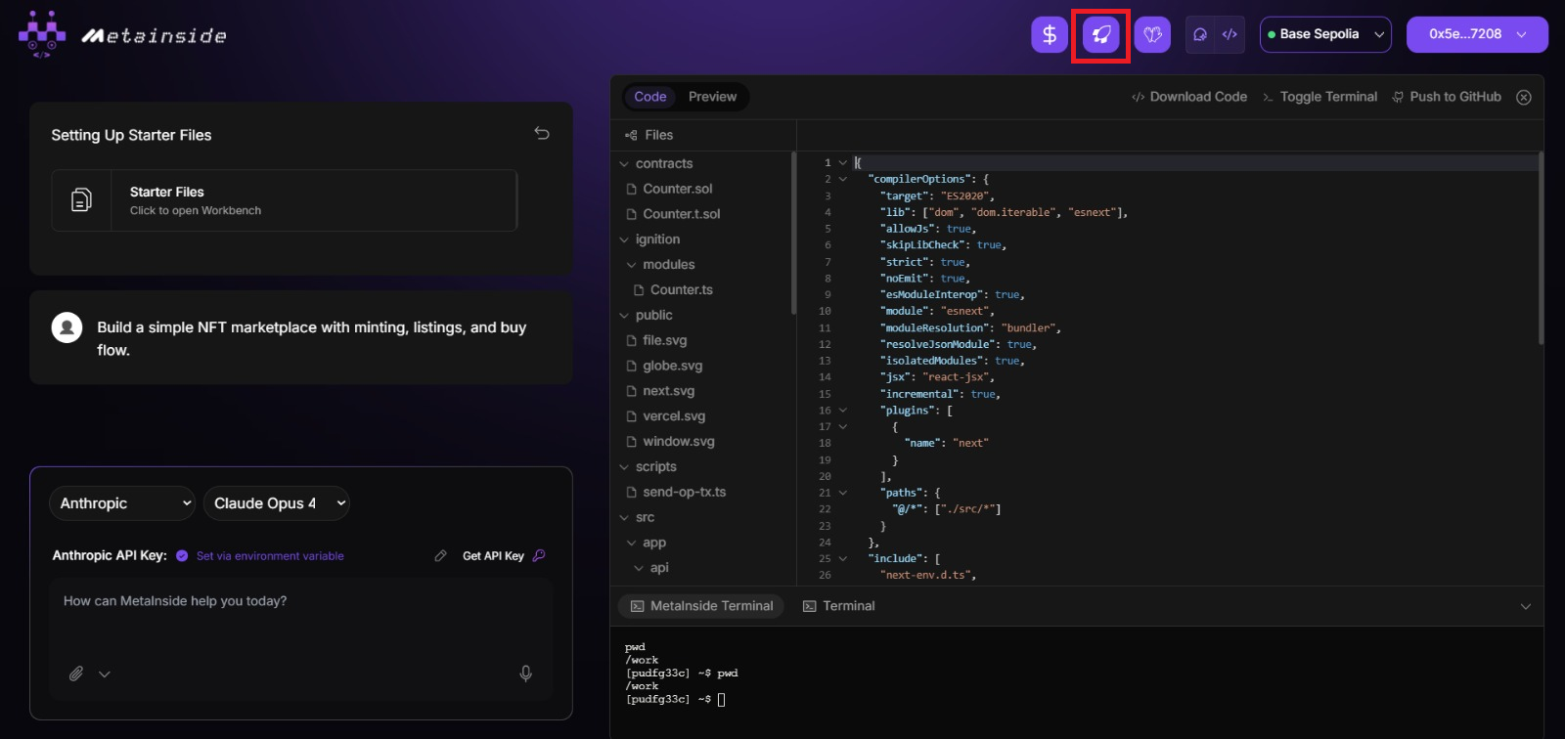Viewport: 1565px width, 739px height.
Task: Open the Claude Opus 4 model dropdown
Action: 276,503
